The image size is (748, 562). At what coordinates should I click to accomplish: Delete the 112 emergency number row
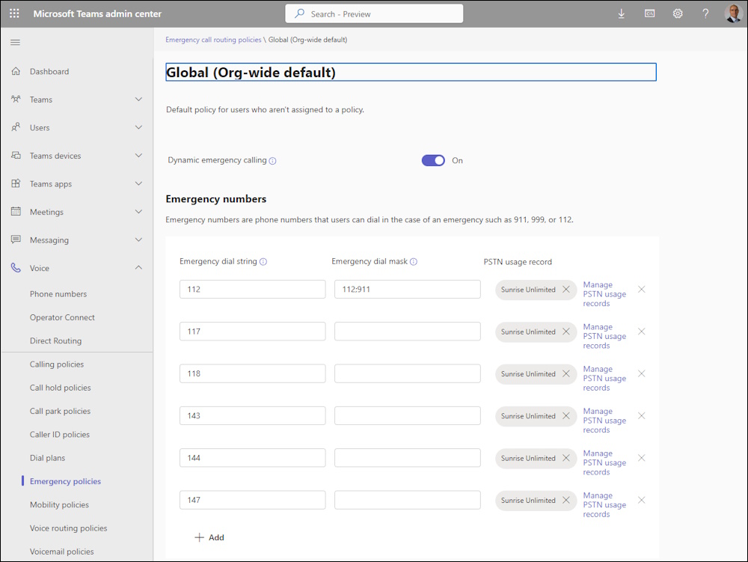[642, 289]
